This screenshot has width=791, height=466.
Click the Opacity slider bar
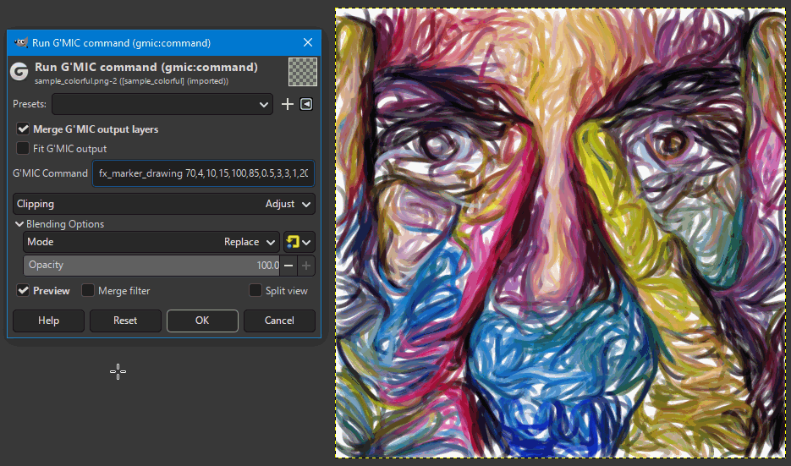[151, 266]
